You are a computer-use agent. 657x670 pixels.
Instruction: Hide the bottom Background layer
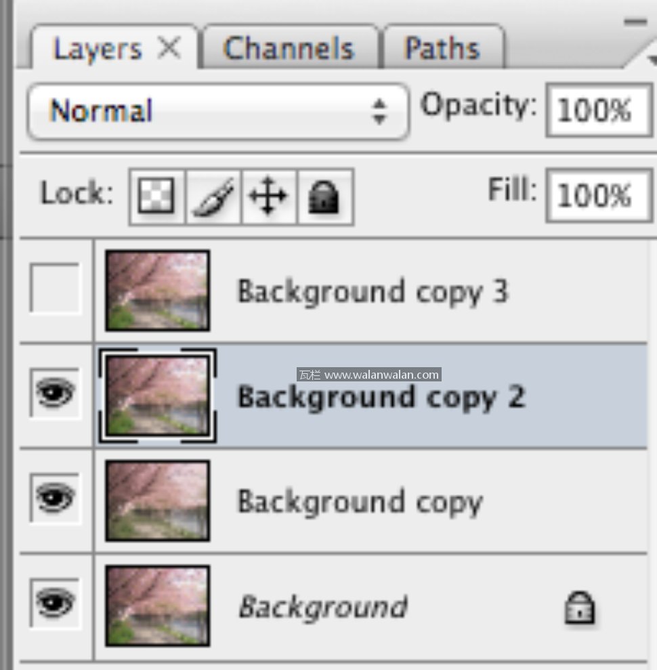coord(55,602)
